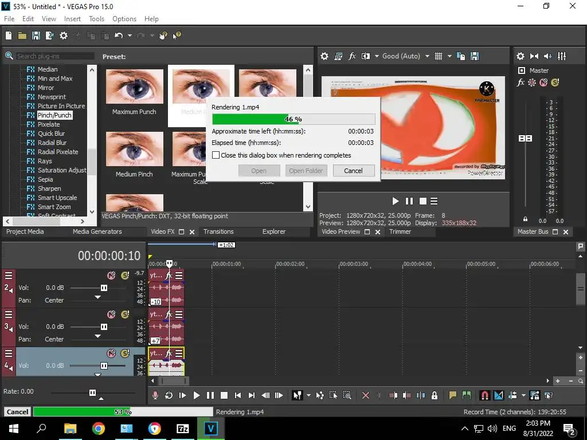The height and width of the screenshot is (440, 587).
Task: Open track 2 hamburger menu
Action: (x=9, y=276)
